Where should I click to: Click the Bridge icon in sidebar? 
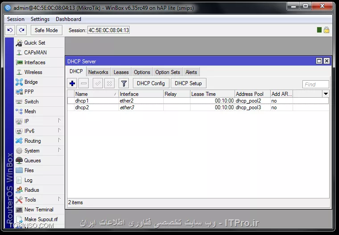(19, 82)
